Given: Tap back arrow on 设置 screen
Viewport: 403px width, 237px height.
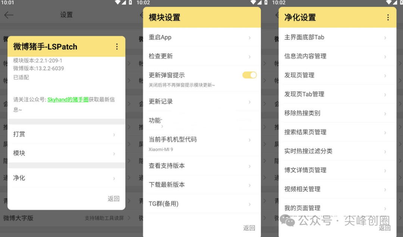Looking at the screenshot, I should [x=9, y=15].
